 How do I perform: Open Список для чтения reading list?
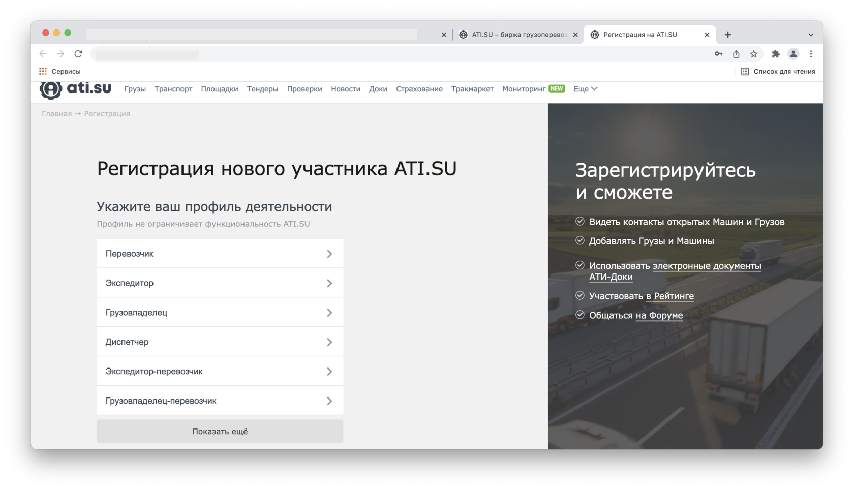click(x=778, y=71)
